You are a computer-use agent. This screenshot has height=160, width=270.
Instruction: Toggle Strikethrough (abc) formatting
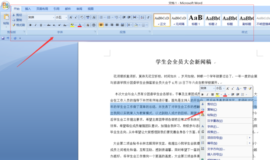tap(49, 25)
